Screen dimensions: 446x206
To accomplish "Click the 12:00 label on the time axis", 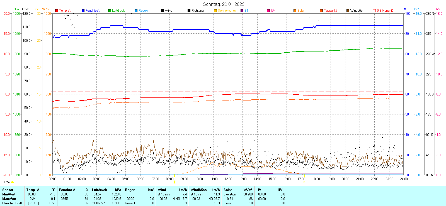I will click(228, 179).
